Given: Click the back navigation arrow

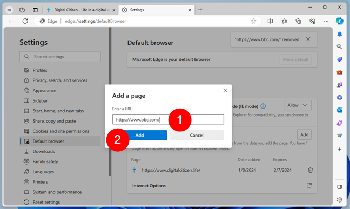Looking at the screenshot, I should [x=11, y=21].
